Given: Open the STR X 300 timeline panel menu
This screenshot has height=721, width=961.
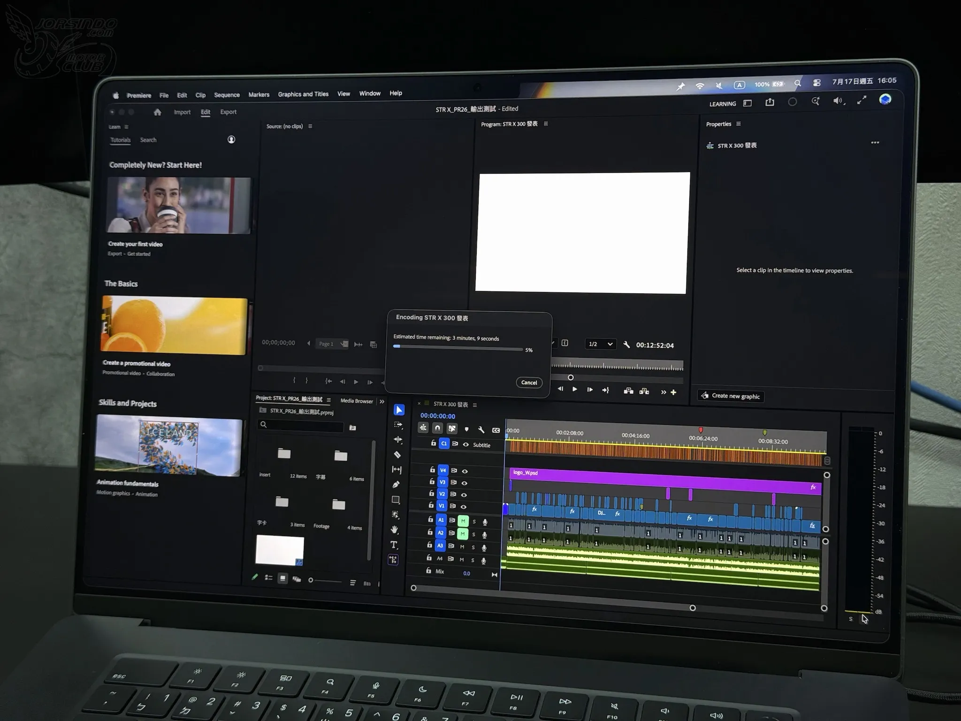Looking at the screenshot, I should click(475, 405).
